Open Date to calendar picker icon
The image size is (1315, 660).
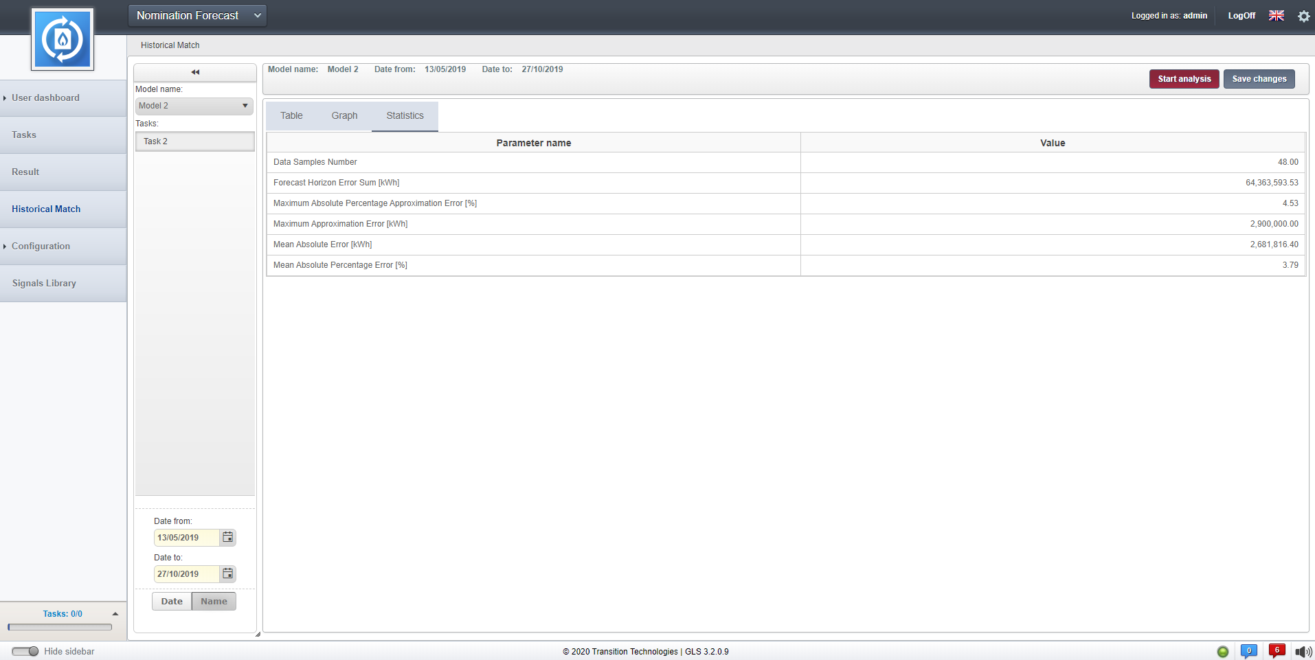[x=228, y=573]
